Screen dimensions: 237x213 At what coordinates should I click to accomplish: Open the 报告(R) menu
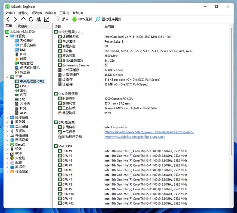pyautogui.click(x=37, y=13)
